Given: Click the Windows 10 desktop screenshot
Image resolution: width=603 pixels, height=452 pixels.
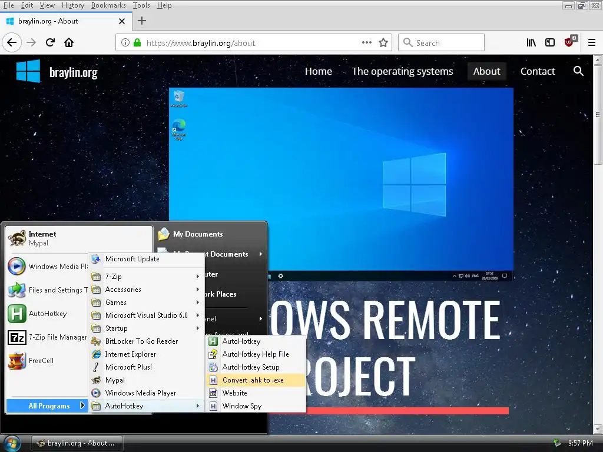Looking at the screenshot, I should tap(341, 184).
